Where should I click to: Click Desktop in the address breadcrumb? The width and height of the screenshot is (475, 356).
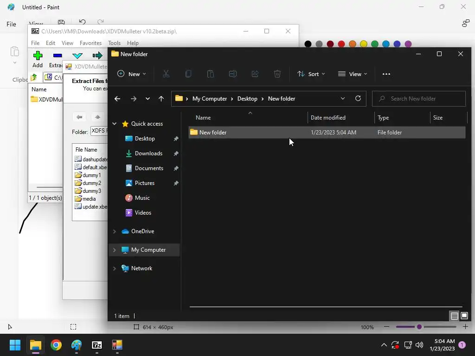pos(247,99)
